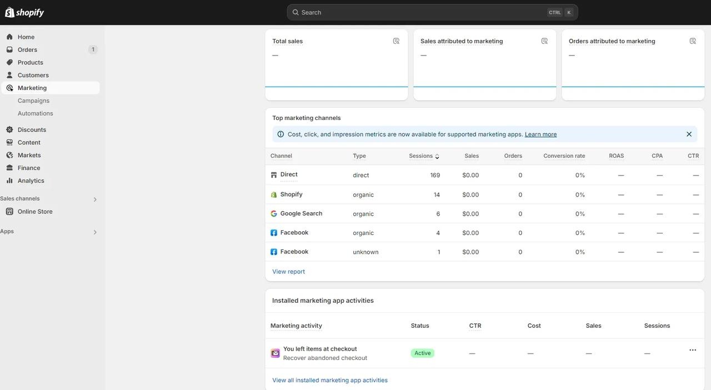Click the Google Search channel icon

pos(274,214)
